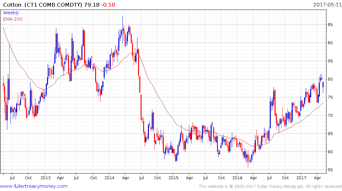The height and width of the screenshot is (191, 342).
Task: Click the 2014 year axis label
Action: [109, 178]
